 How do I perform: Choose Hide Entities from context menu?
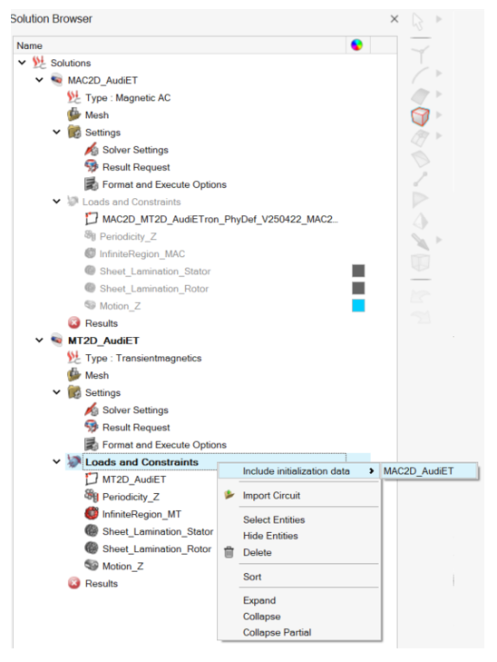pyautogui.click(x=270, y=536)
